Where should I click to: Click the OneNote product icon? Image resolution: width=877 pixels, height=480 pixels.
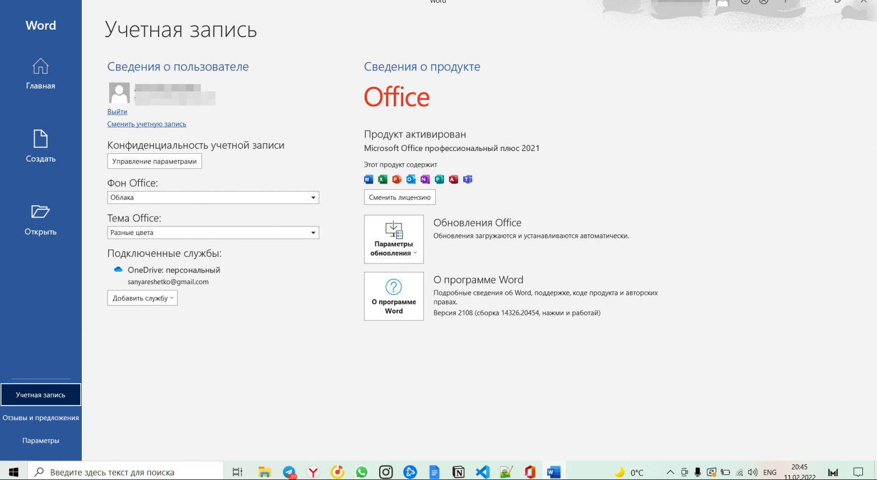(425, 180)
